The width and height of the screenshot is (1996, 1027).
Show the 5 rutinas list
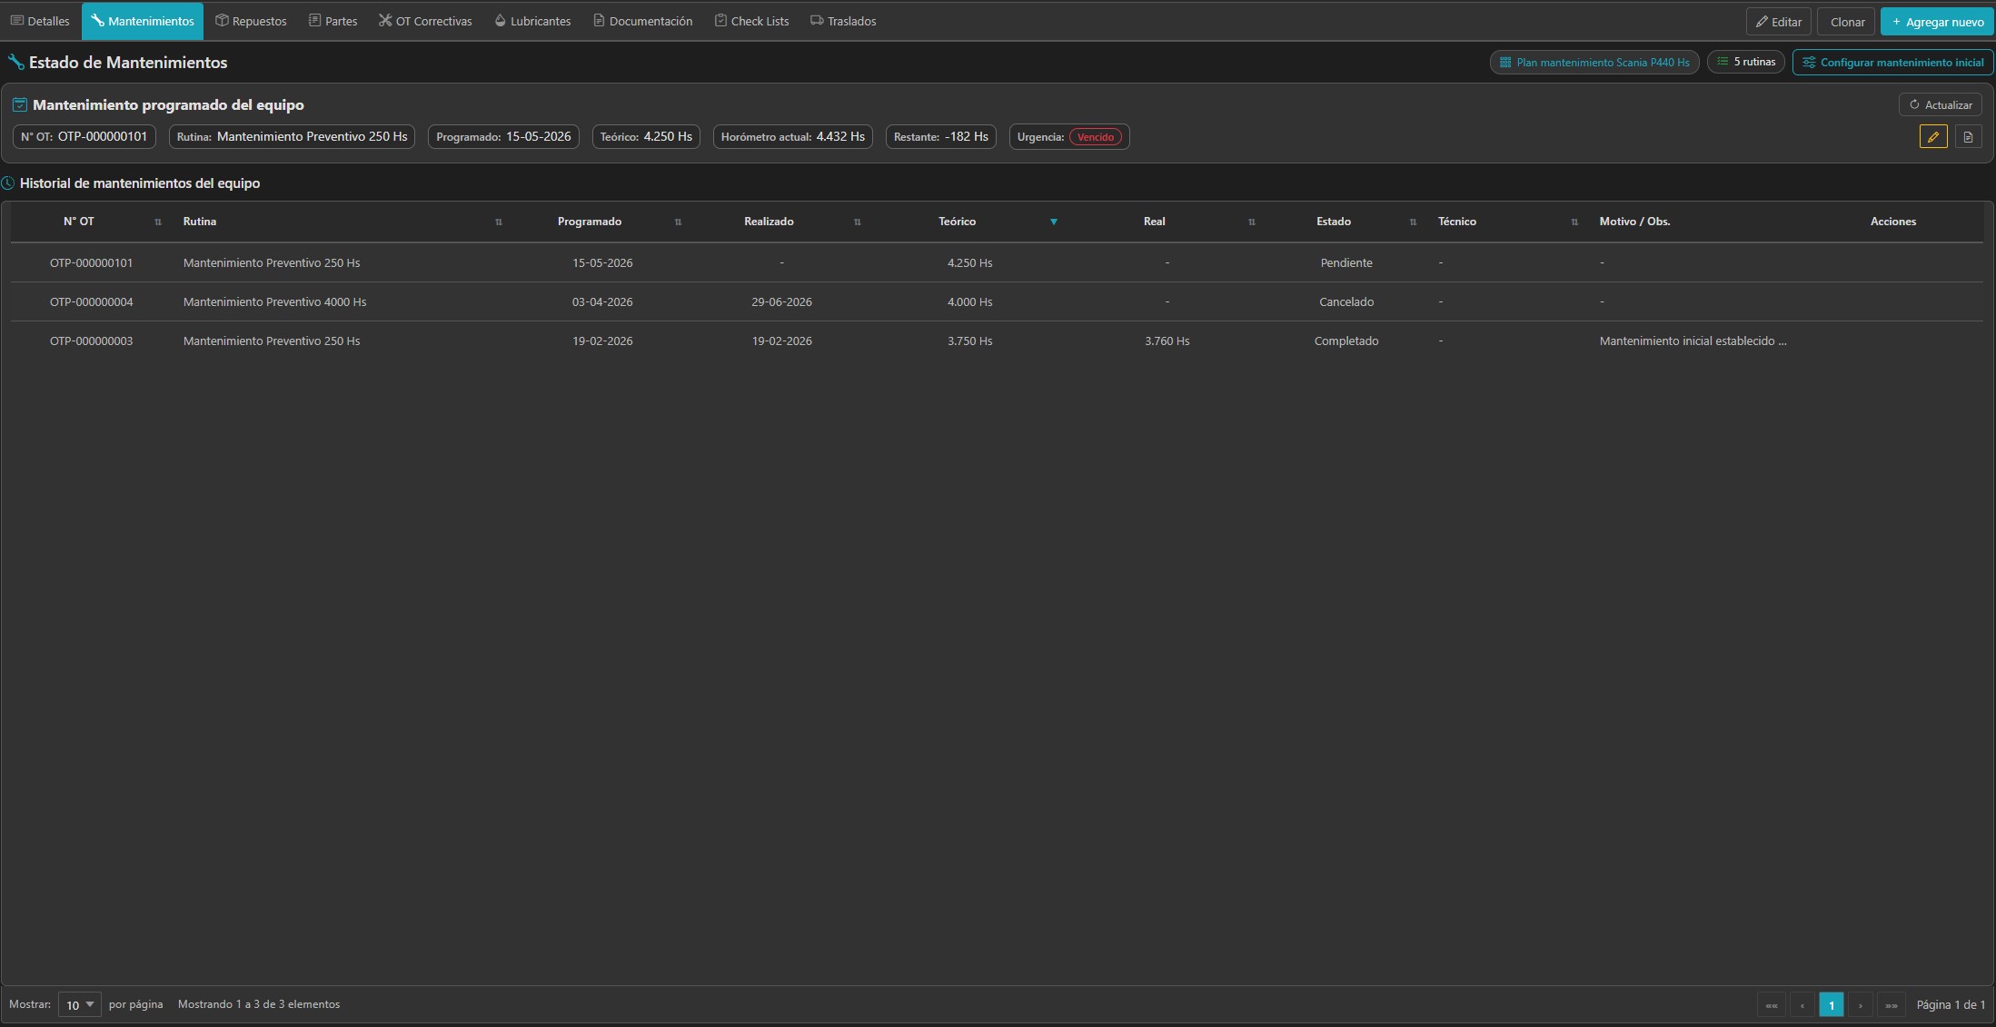coord(1746,62)
